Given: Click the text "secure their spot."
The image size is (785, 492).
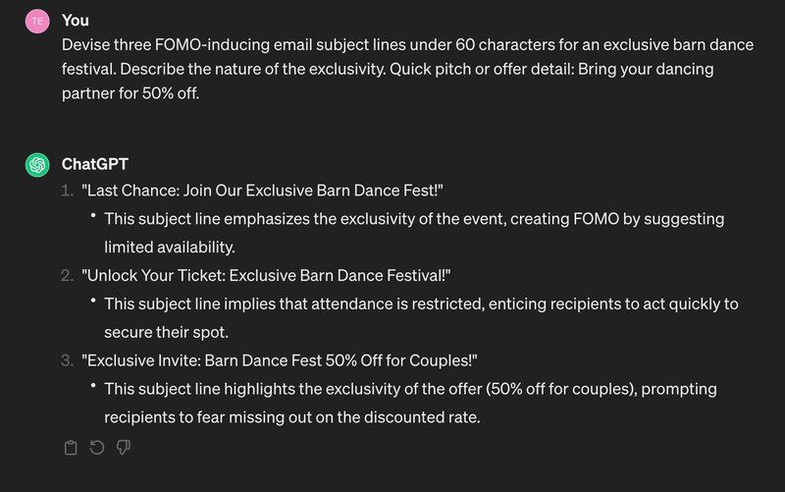Looking at the screenshot, I should tap(166, 332).
